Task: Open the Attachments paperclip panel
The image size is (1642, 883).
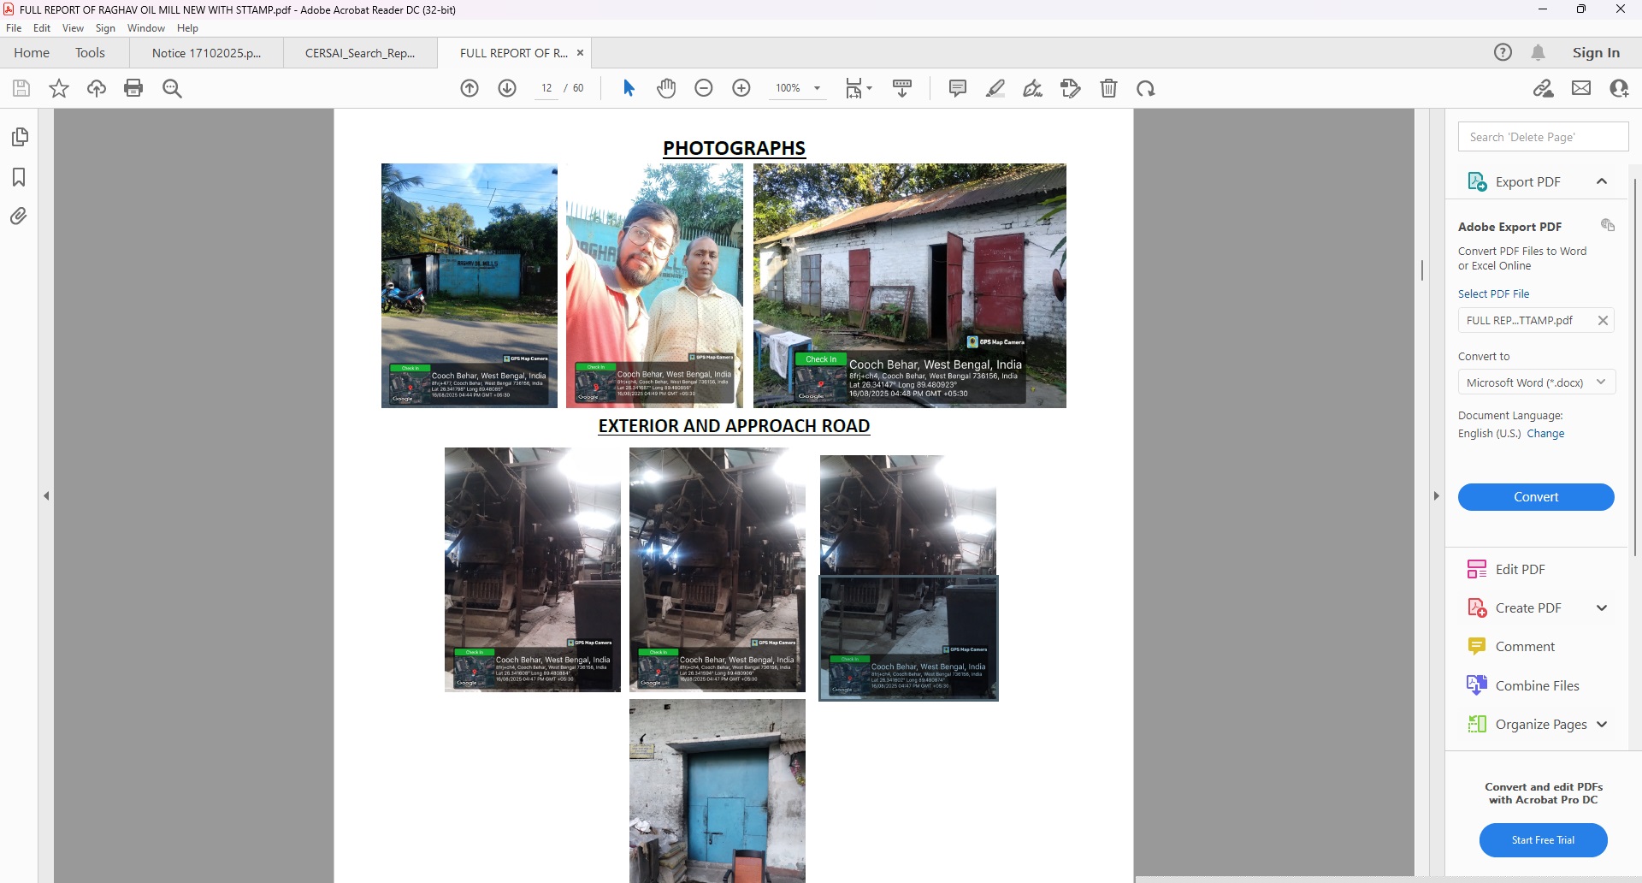Action: pos(19,216)
